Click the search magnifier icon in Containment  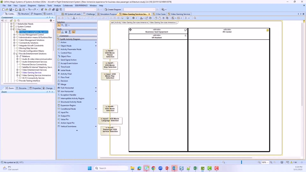tap(18, 20)
